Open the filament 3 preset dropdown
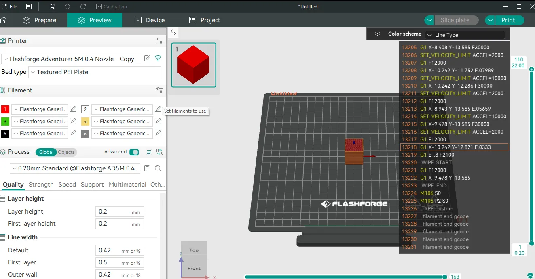This screenshot has width=535, height=279. click(40, 122)
